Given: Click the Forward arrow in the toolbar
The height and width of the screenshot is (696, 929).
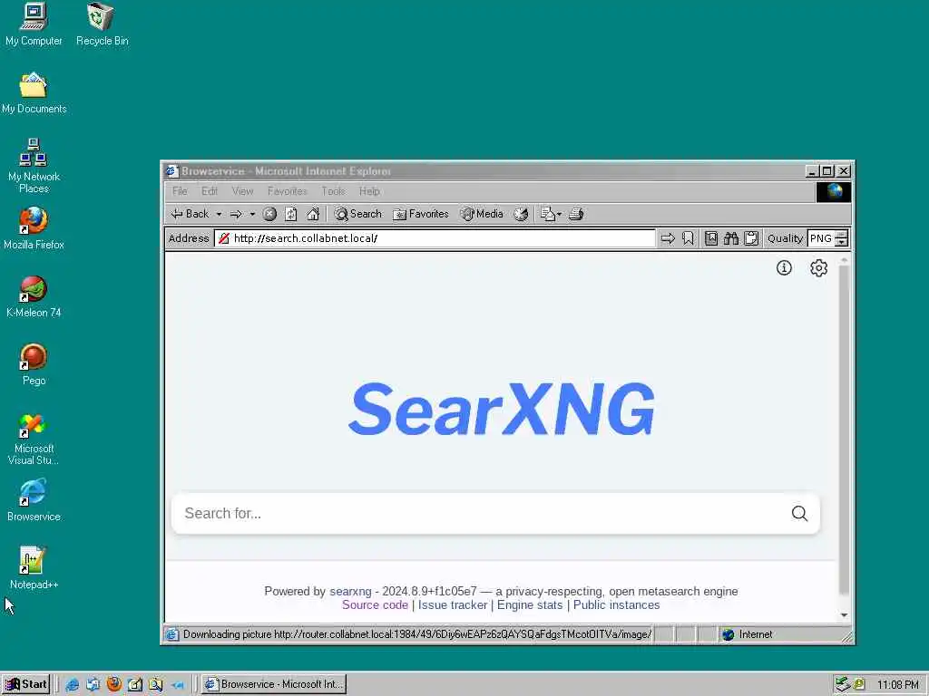Looking at the screenshot, I should pos(236,214).
